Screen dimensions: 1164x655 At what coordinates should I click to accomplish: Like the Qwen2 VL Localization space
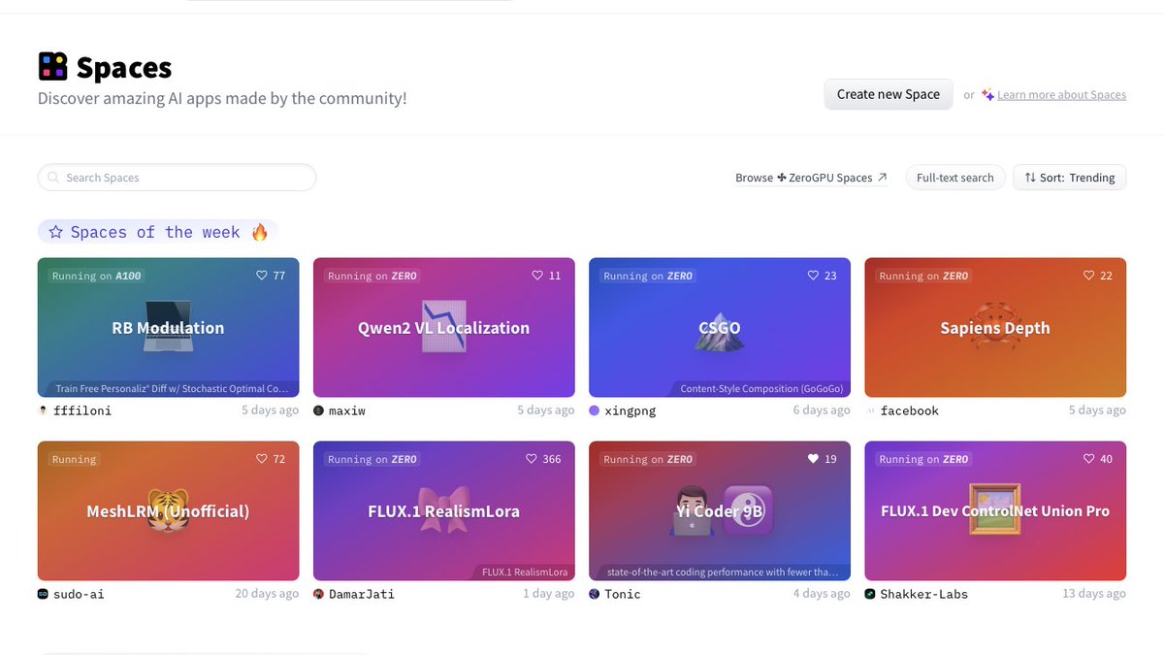537,276
